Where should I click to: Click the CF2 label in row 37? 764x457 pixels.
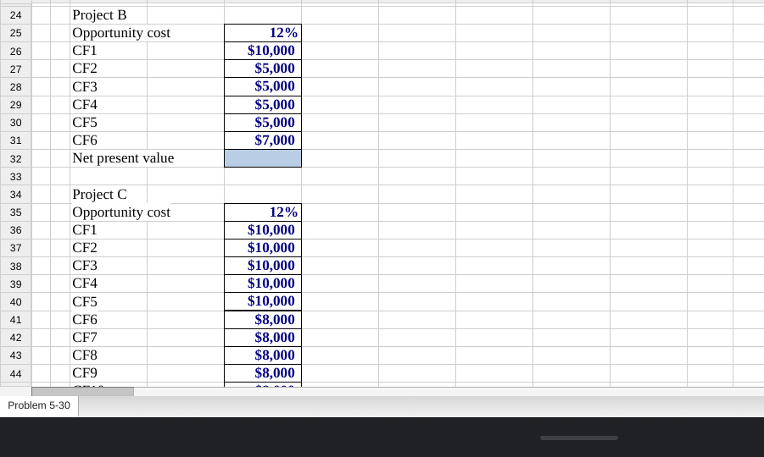coord(85,248)
